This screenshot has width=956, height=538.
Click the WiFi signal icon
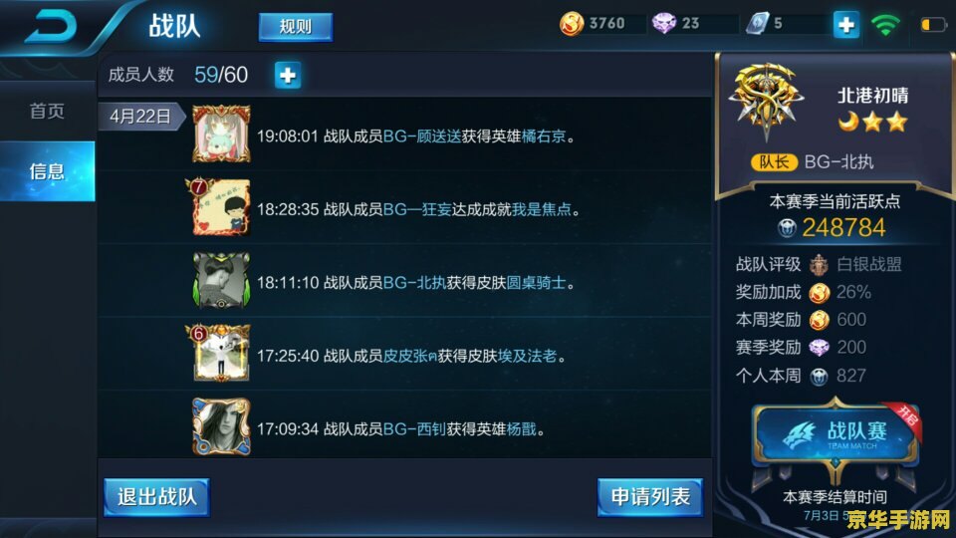884,24
